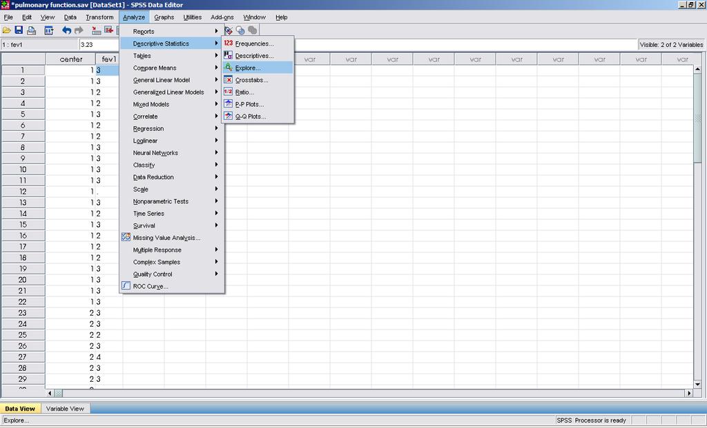This screenshot has width=707, height=428.
Task: Expand the Quality Control submenu
Action: [x=171, y=274]
